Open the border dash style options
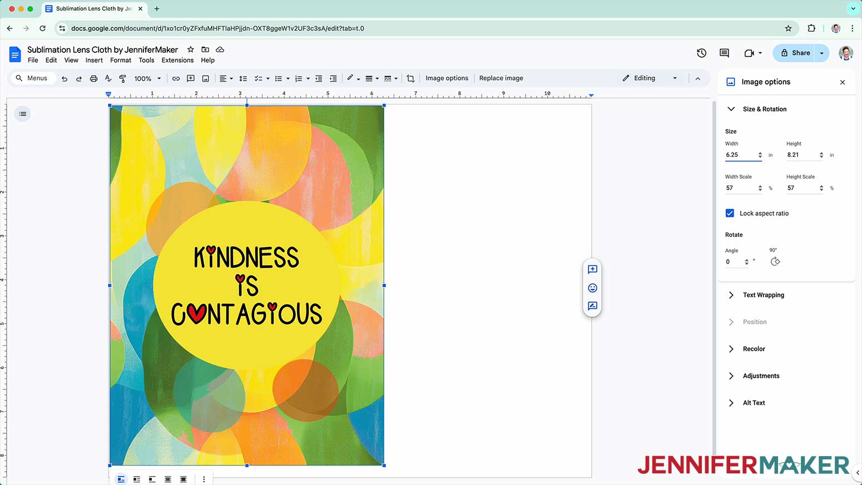 391,78
